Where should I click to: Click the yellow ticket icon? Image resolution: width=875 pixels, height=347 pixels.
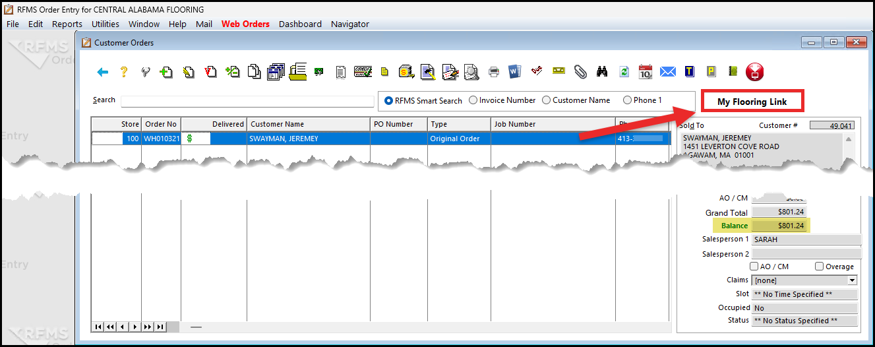click(x=558, y=72)
